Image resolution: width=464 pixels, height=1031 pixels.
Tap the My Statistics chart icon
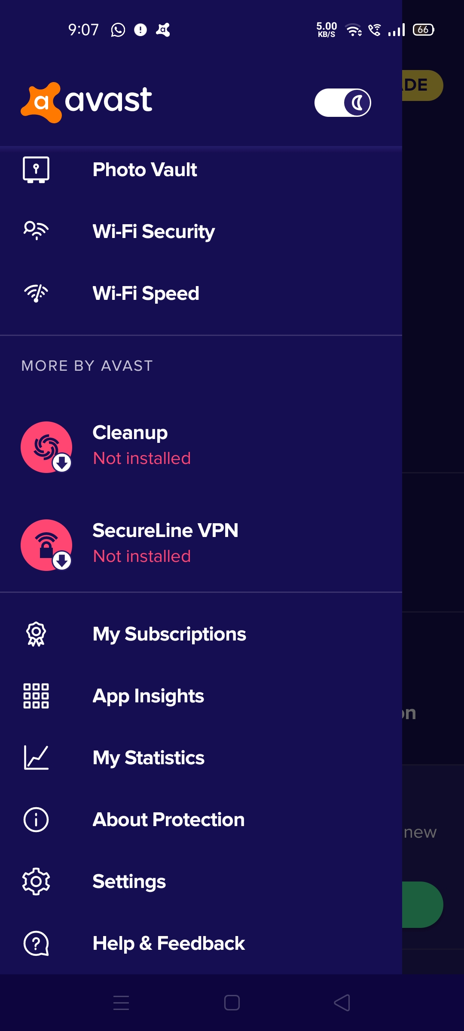click(36, 758)
